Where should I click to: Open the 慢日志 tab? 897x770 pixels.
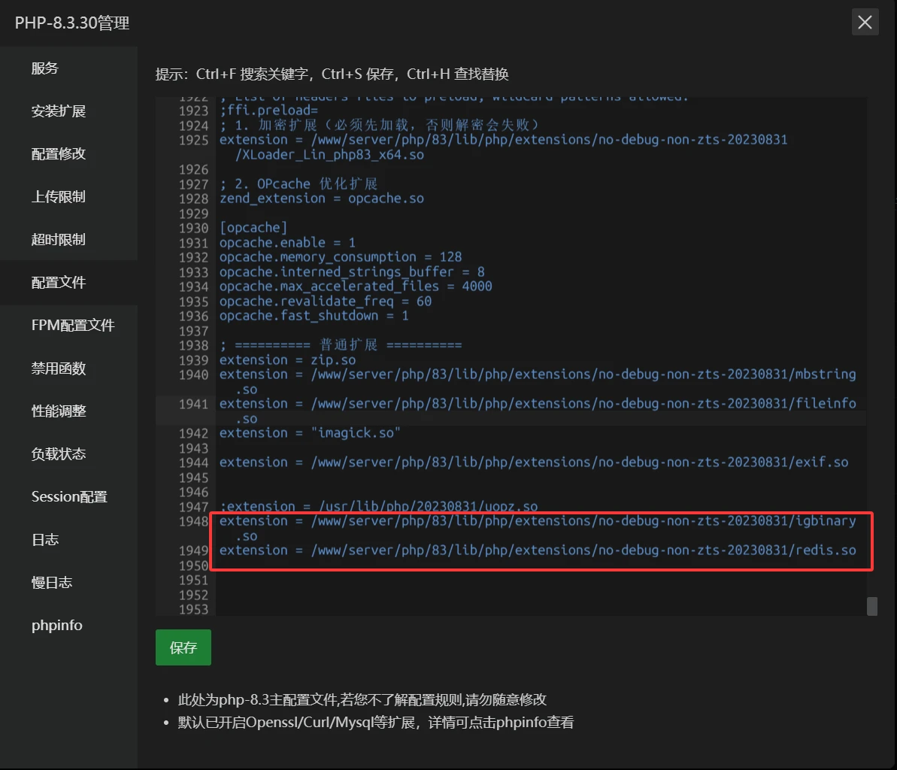point(51,583)
